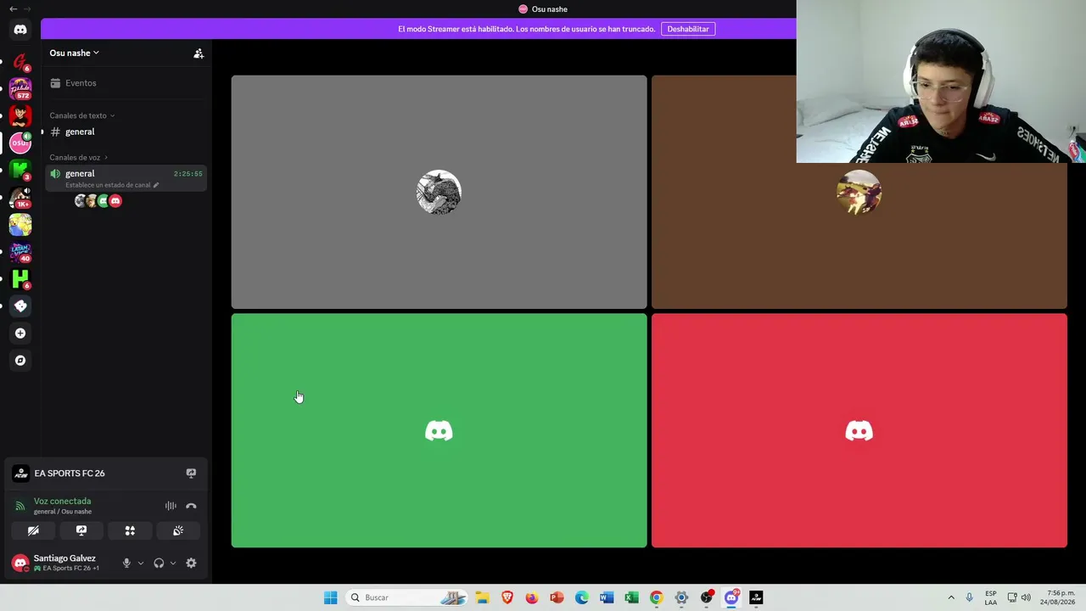Share screen for EA SPORTS FC 26
This screenshot has height=611, width=1086.
(x=191, y=474)
